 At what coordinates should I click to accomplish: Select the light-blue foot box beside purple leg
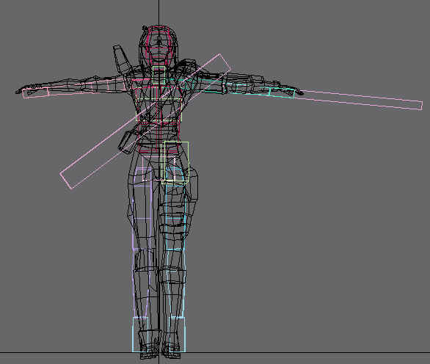coord(140,335)
